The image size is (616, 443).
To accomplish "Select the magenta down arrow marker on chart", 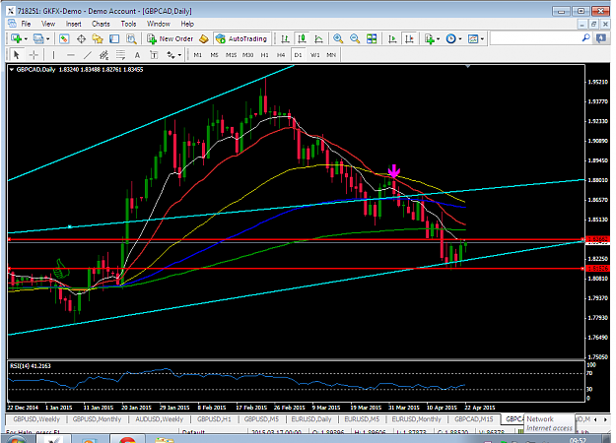I will (x=393, y=171).
